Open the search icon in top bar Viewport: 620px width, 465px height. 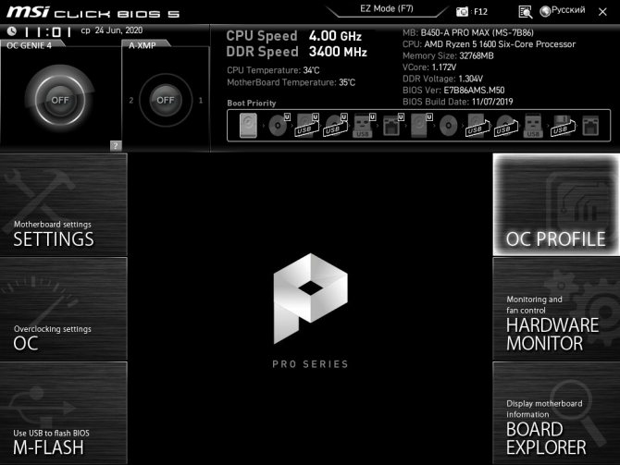(x=525, y=12)
